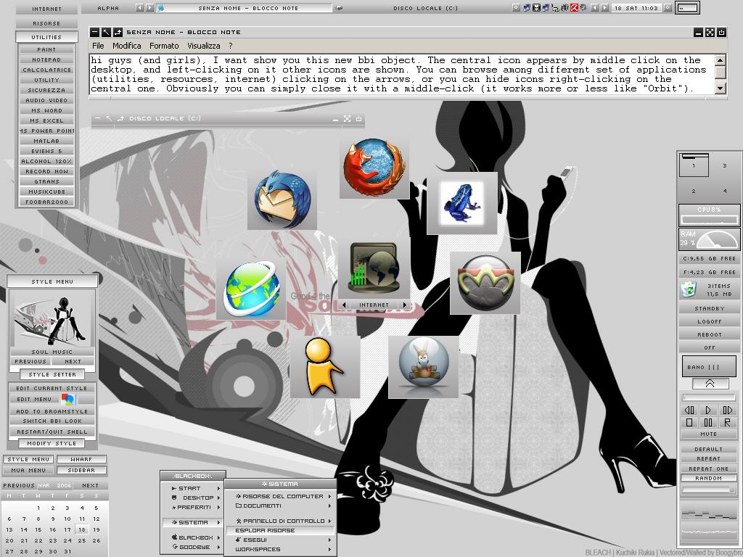Switch to workspace 3 in the pager
The width and height of the screenshot is (743, 557).
click(x=725, y=165)
